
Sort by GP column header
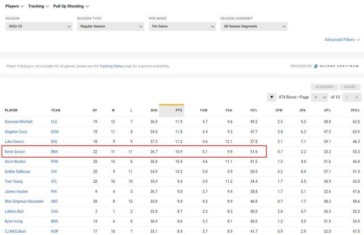[x=95, y=111]
